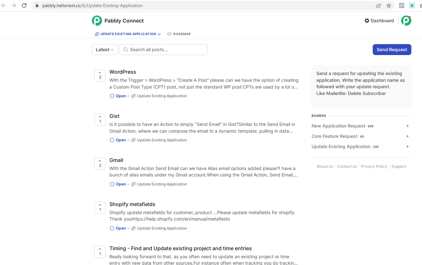This screenshot has width=422, height=265.
Task: Click the Open status icon under WordPress
Action: click(112, 96)
